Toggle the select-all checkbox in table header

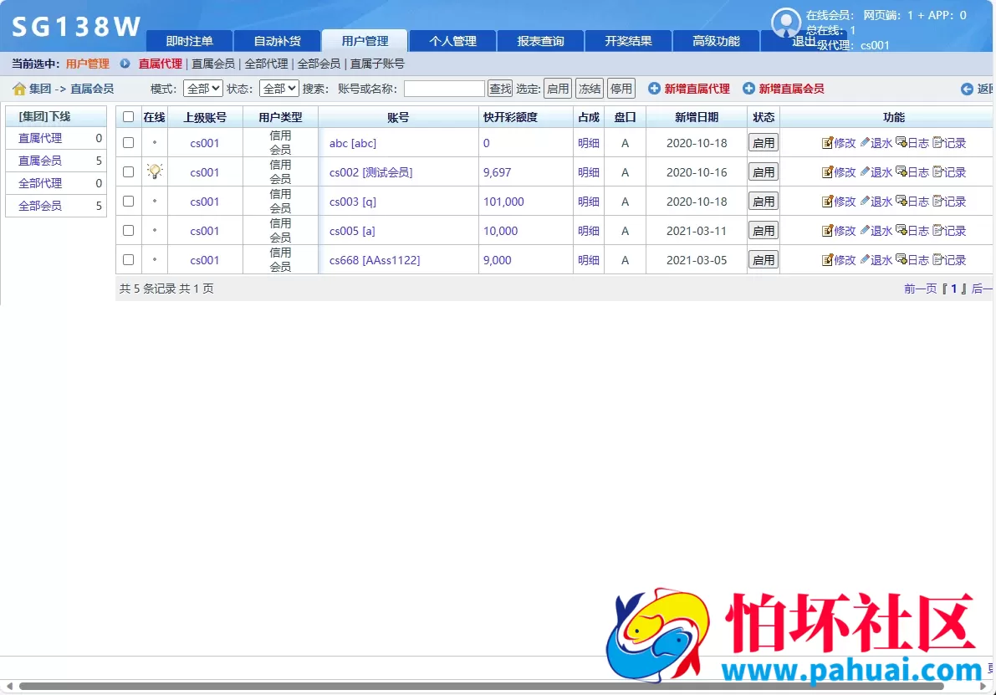128,117
